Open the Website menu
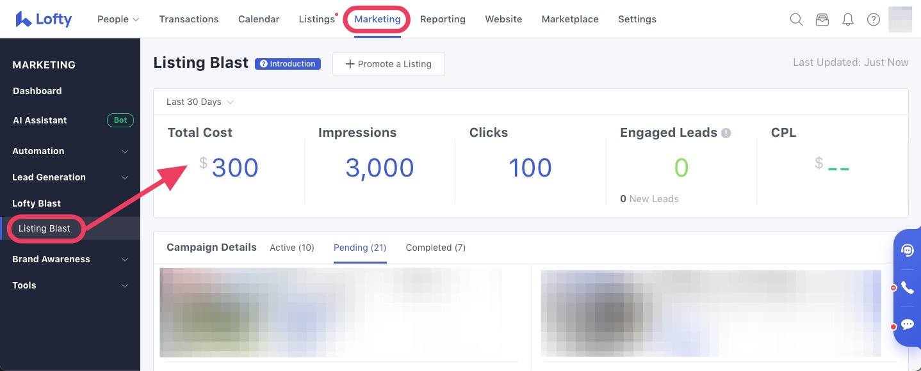921x371 pixels. point(503,19)
